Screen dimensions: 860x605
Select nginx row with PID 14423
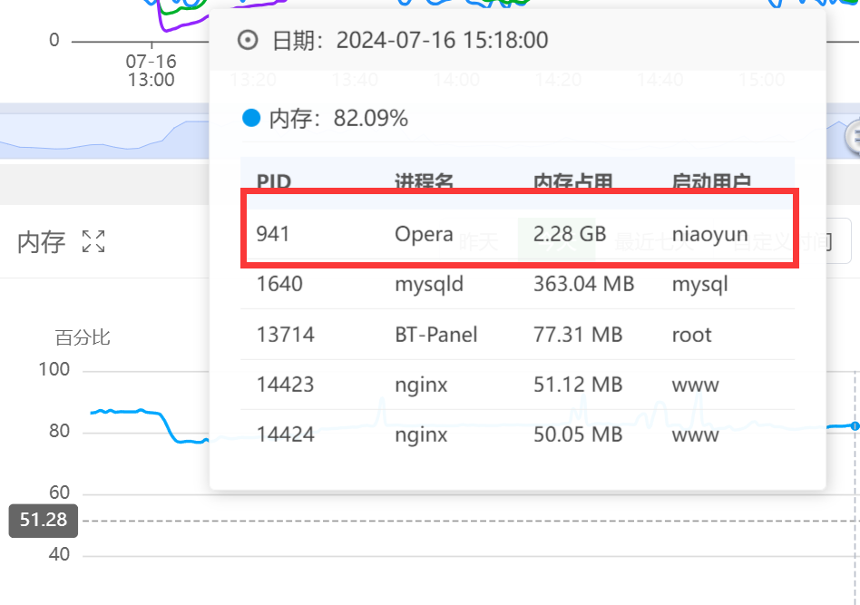[x=519, y=385]
